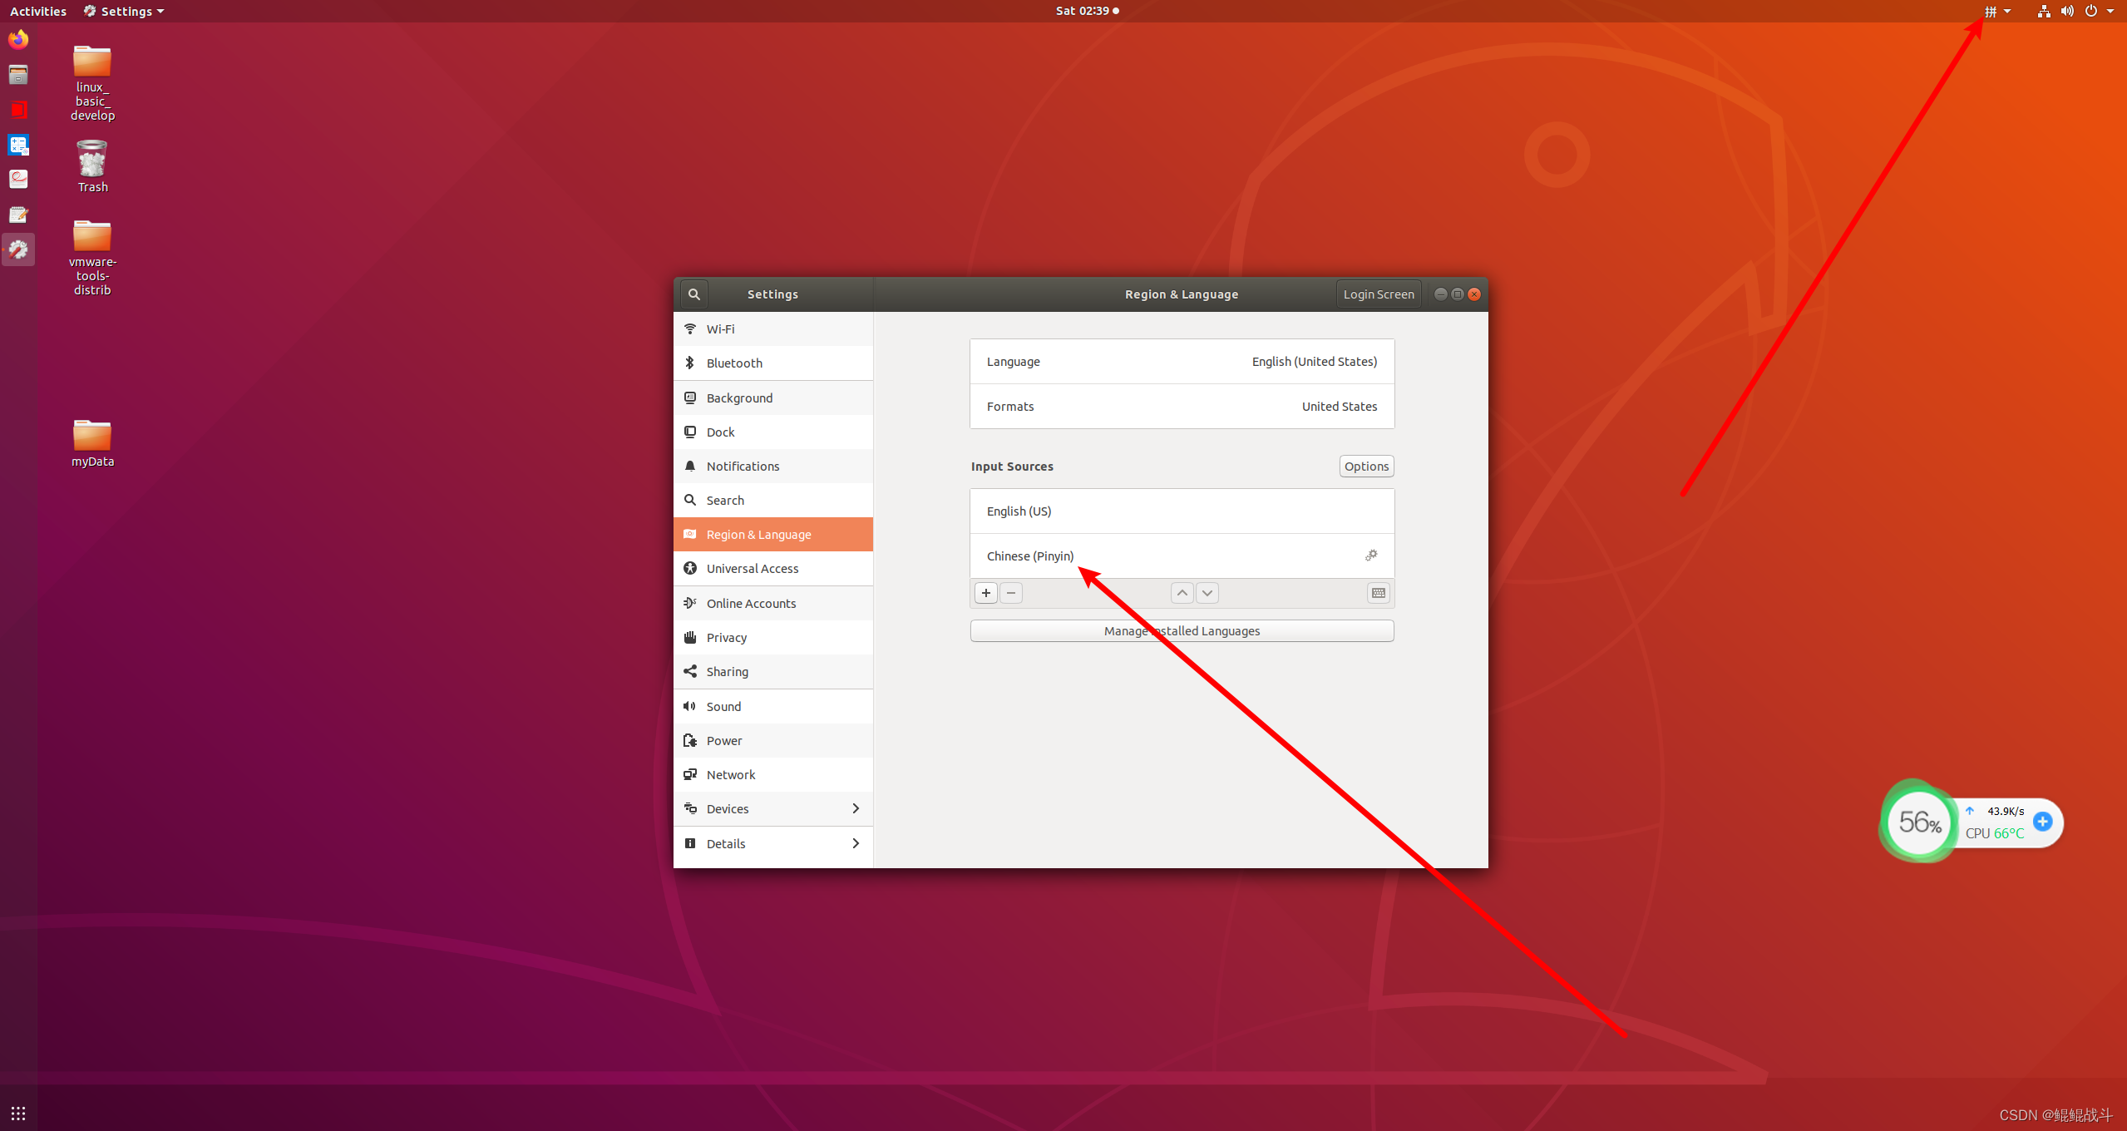
Task: Select Universal Access in sidebar
Action: [x=752, y=569]
